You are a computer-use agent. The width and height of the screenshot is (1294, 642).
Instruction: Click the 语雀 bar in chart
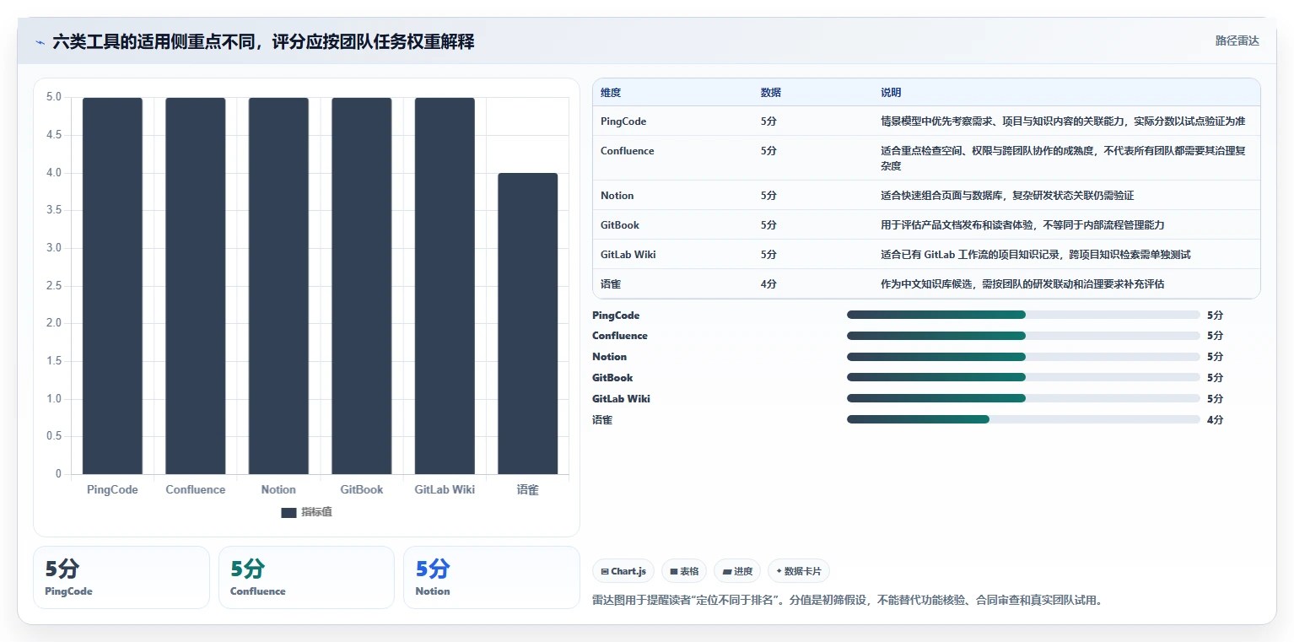point(528,323)
